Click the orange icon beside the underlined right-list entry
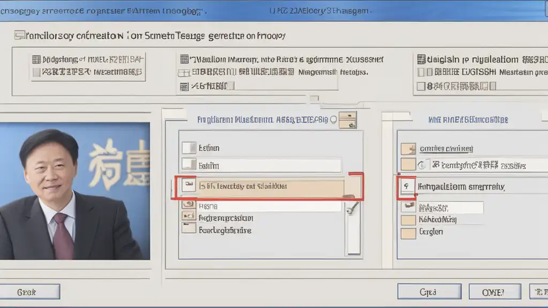The height and width of the screenshot is (308, 548). pyautogui.click(x=408, y=149)
